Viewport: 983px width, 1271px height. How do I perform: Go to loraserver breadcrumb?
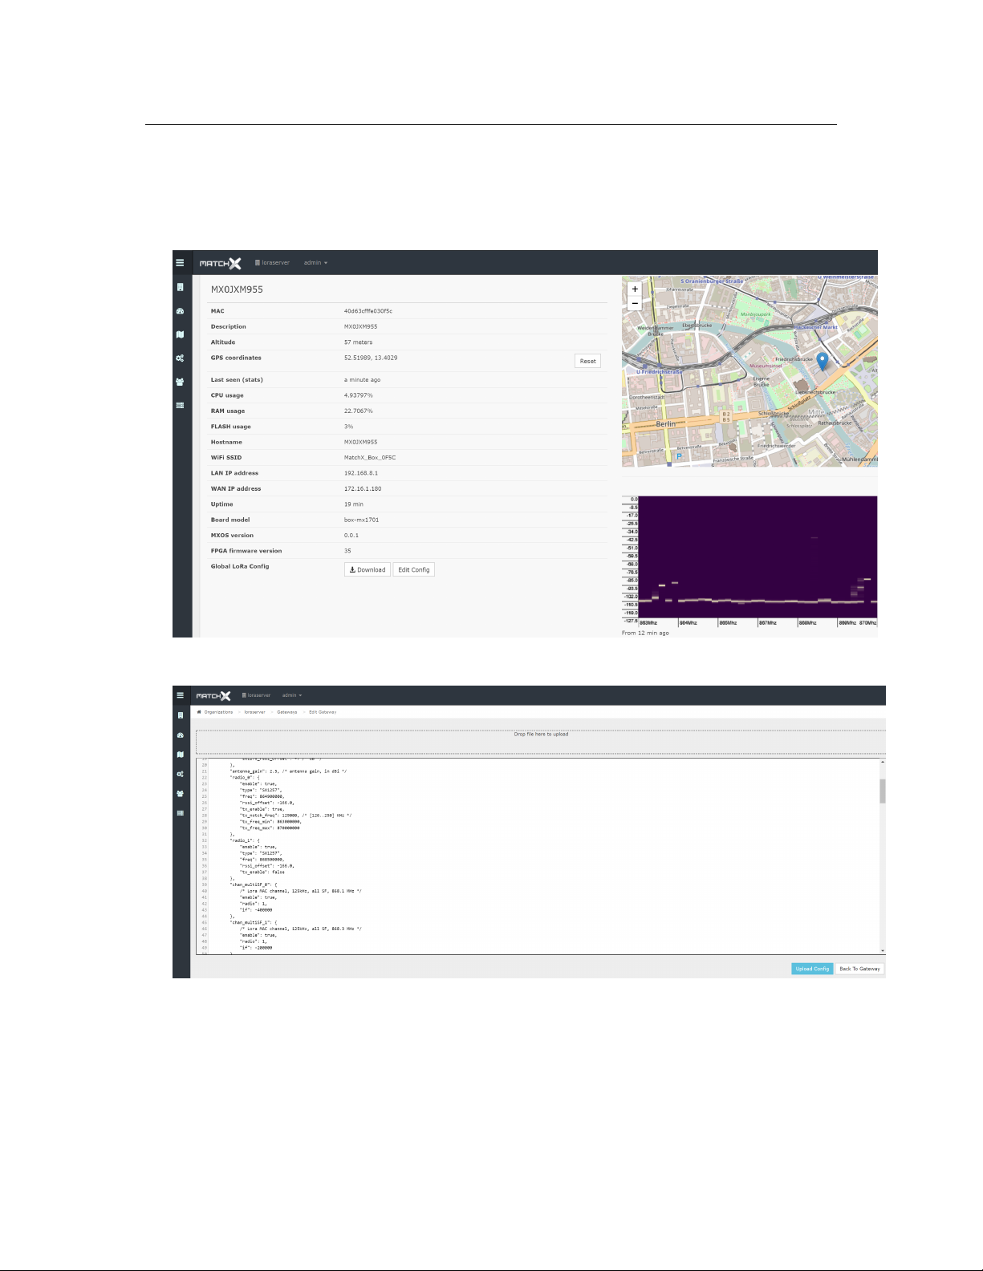tap(254, 712)
